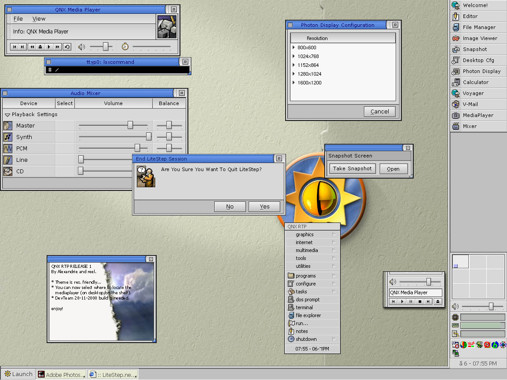507x380 pixels.
Task: Click the CD device icon in Audio Mixer
Action: tap(8, 171)
